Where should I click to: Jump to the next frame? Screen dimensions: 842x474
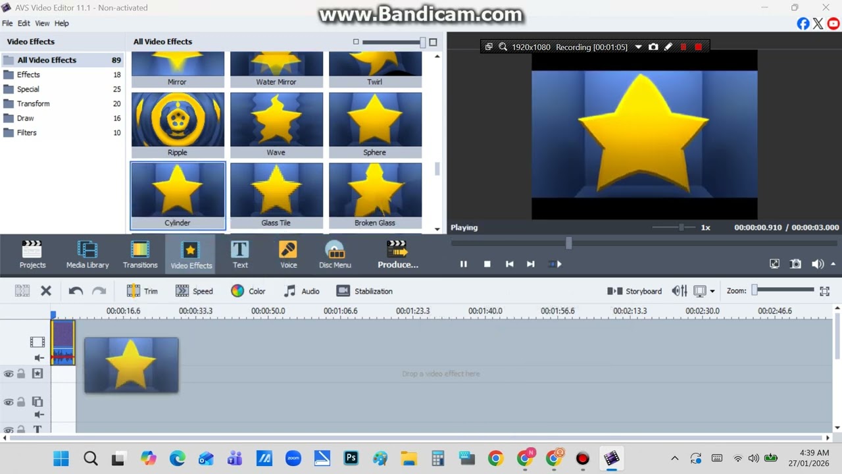coord(530,264)
